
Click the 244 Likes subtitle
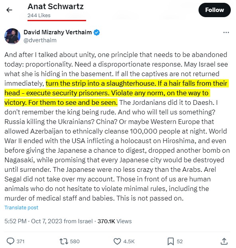[x=39, y=15]
